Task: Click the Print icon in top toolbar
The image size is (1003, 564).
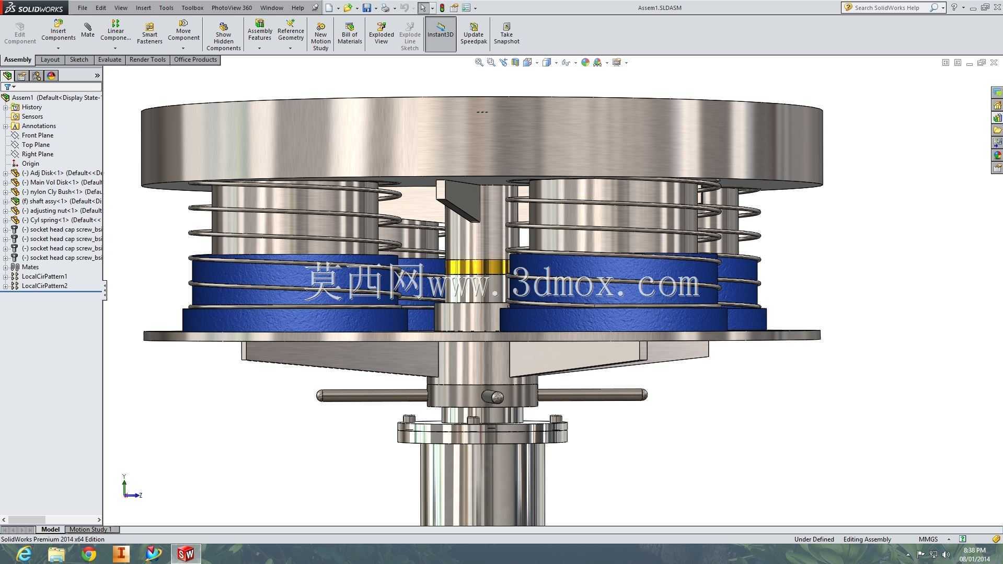Action: click(385, 8)
